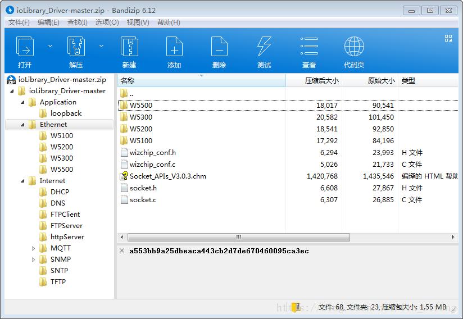
Task: Collapse the Ethernet tree node
Action: coord(22,125)
